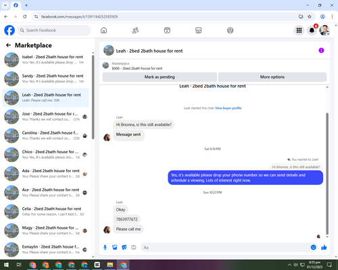Open the Friends icon in top navigation

(x=135, y=30)
